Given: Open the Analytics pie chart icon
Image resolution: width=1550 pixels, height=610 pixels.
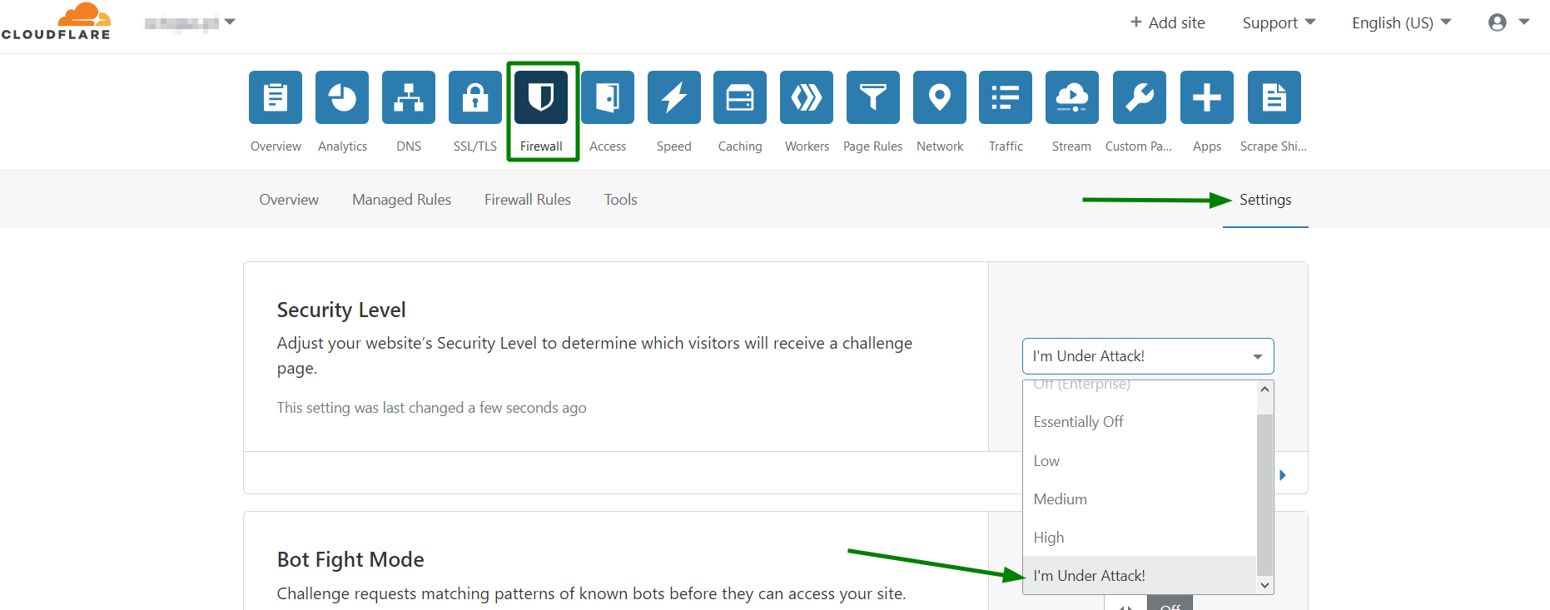Looking at the screenshot, I should [342, 97].
